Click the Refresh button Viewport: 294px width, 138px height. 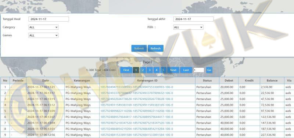pos(155,48)
